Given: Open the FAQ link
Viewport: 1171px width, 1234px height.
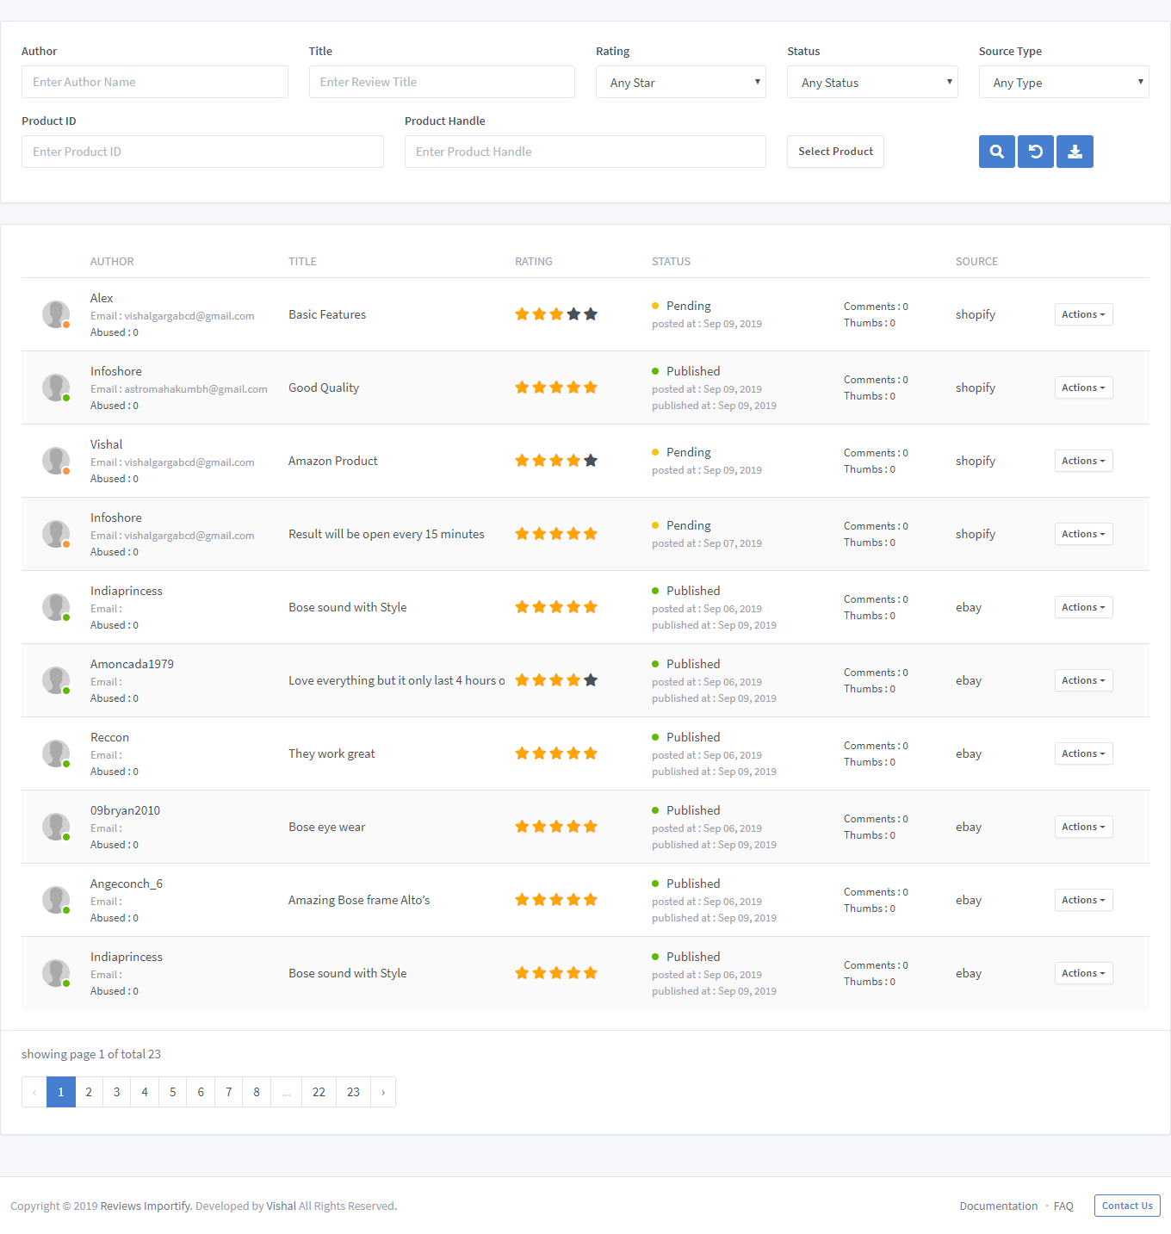Looking at the screenshot, I should 1063,1206.
